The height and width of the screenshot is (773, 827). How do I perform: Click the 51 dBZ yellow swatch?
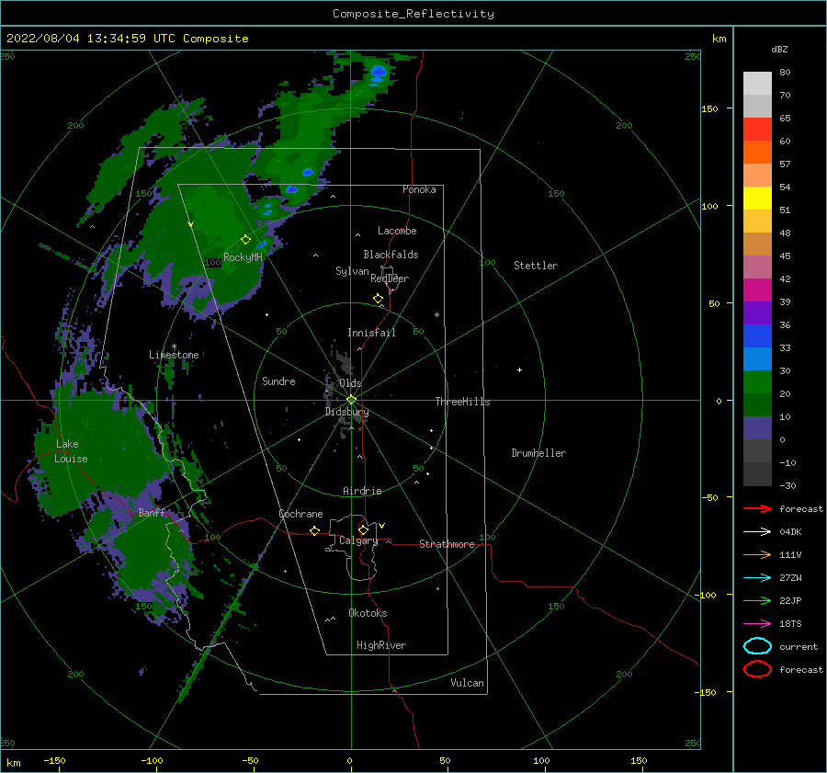757,198
